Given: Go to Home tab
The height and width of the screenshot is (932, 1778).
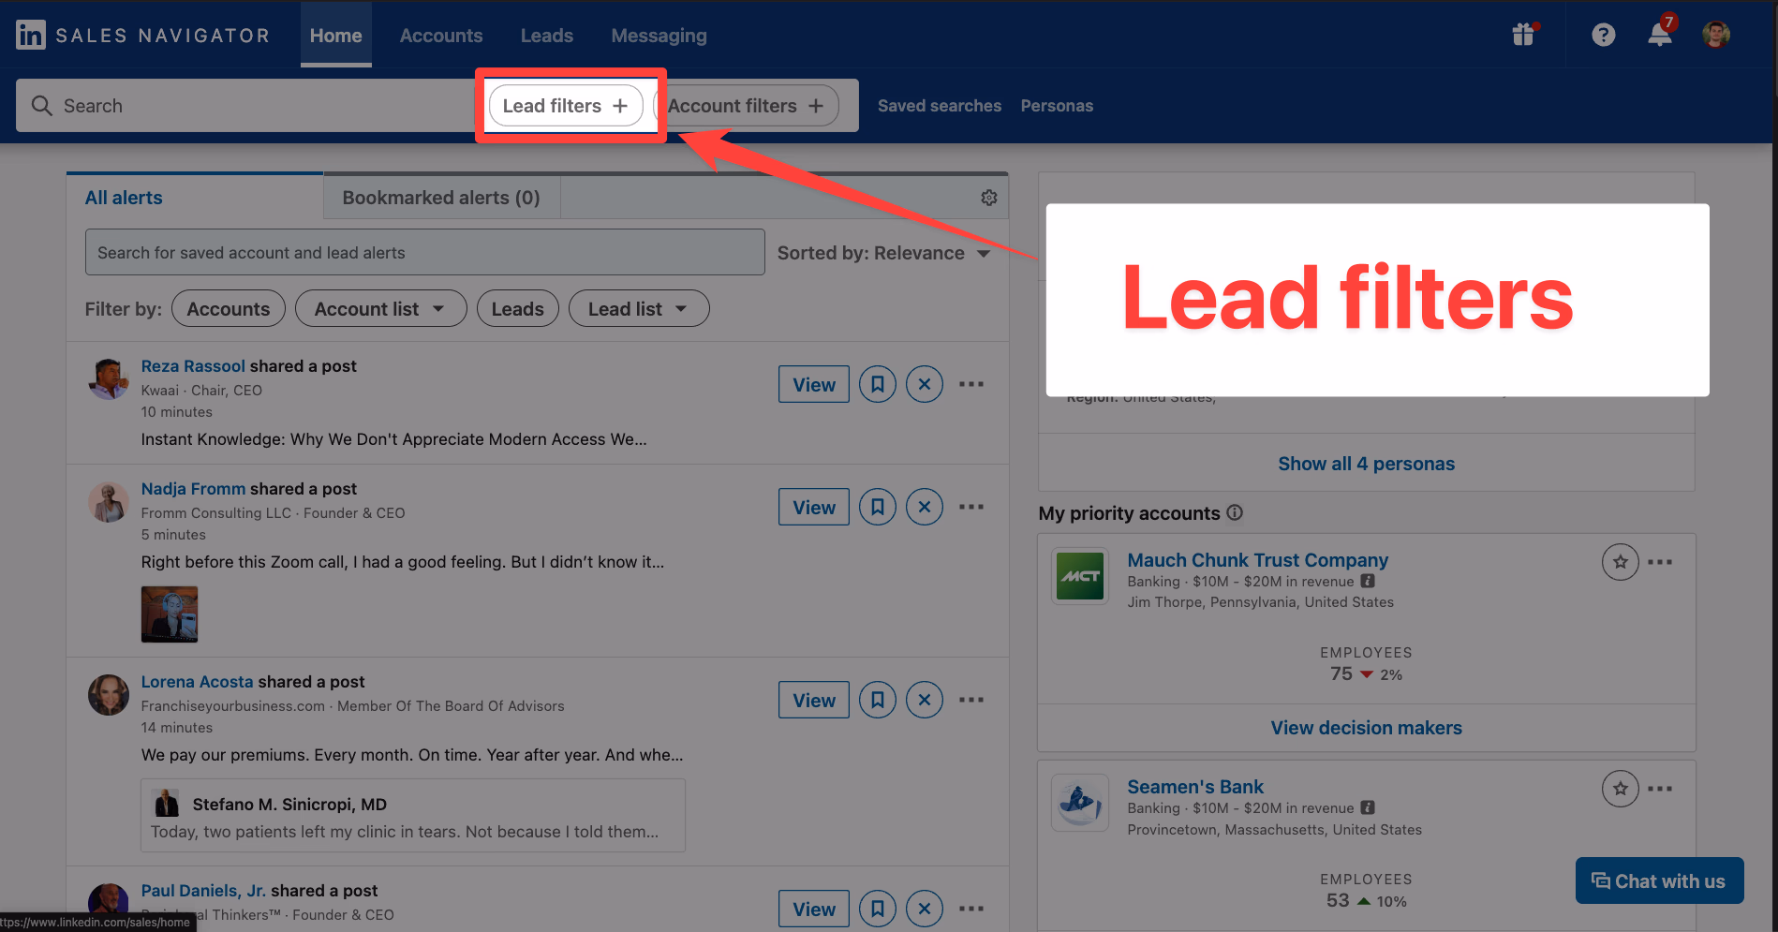Looking at the screenshot, I should (335, 36).
